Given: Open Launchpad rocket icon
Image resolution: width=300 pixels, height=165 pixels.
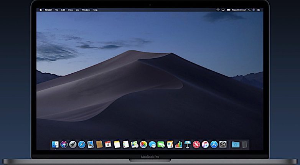Looking at the screenshot, I should pos(73,144).
